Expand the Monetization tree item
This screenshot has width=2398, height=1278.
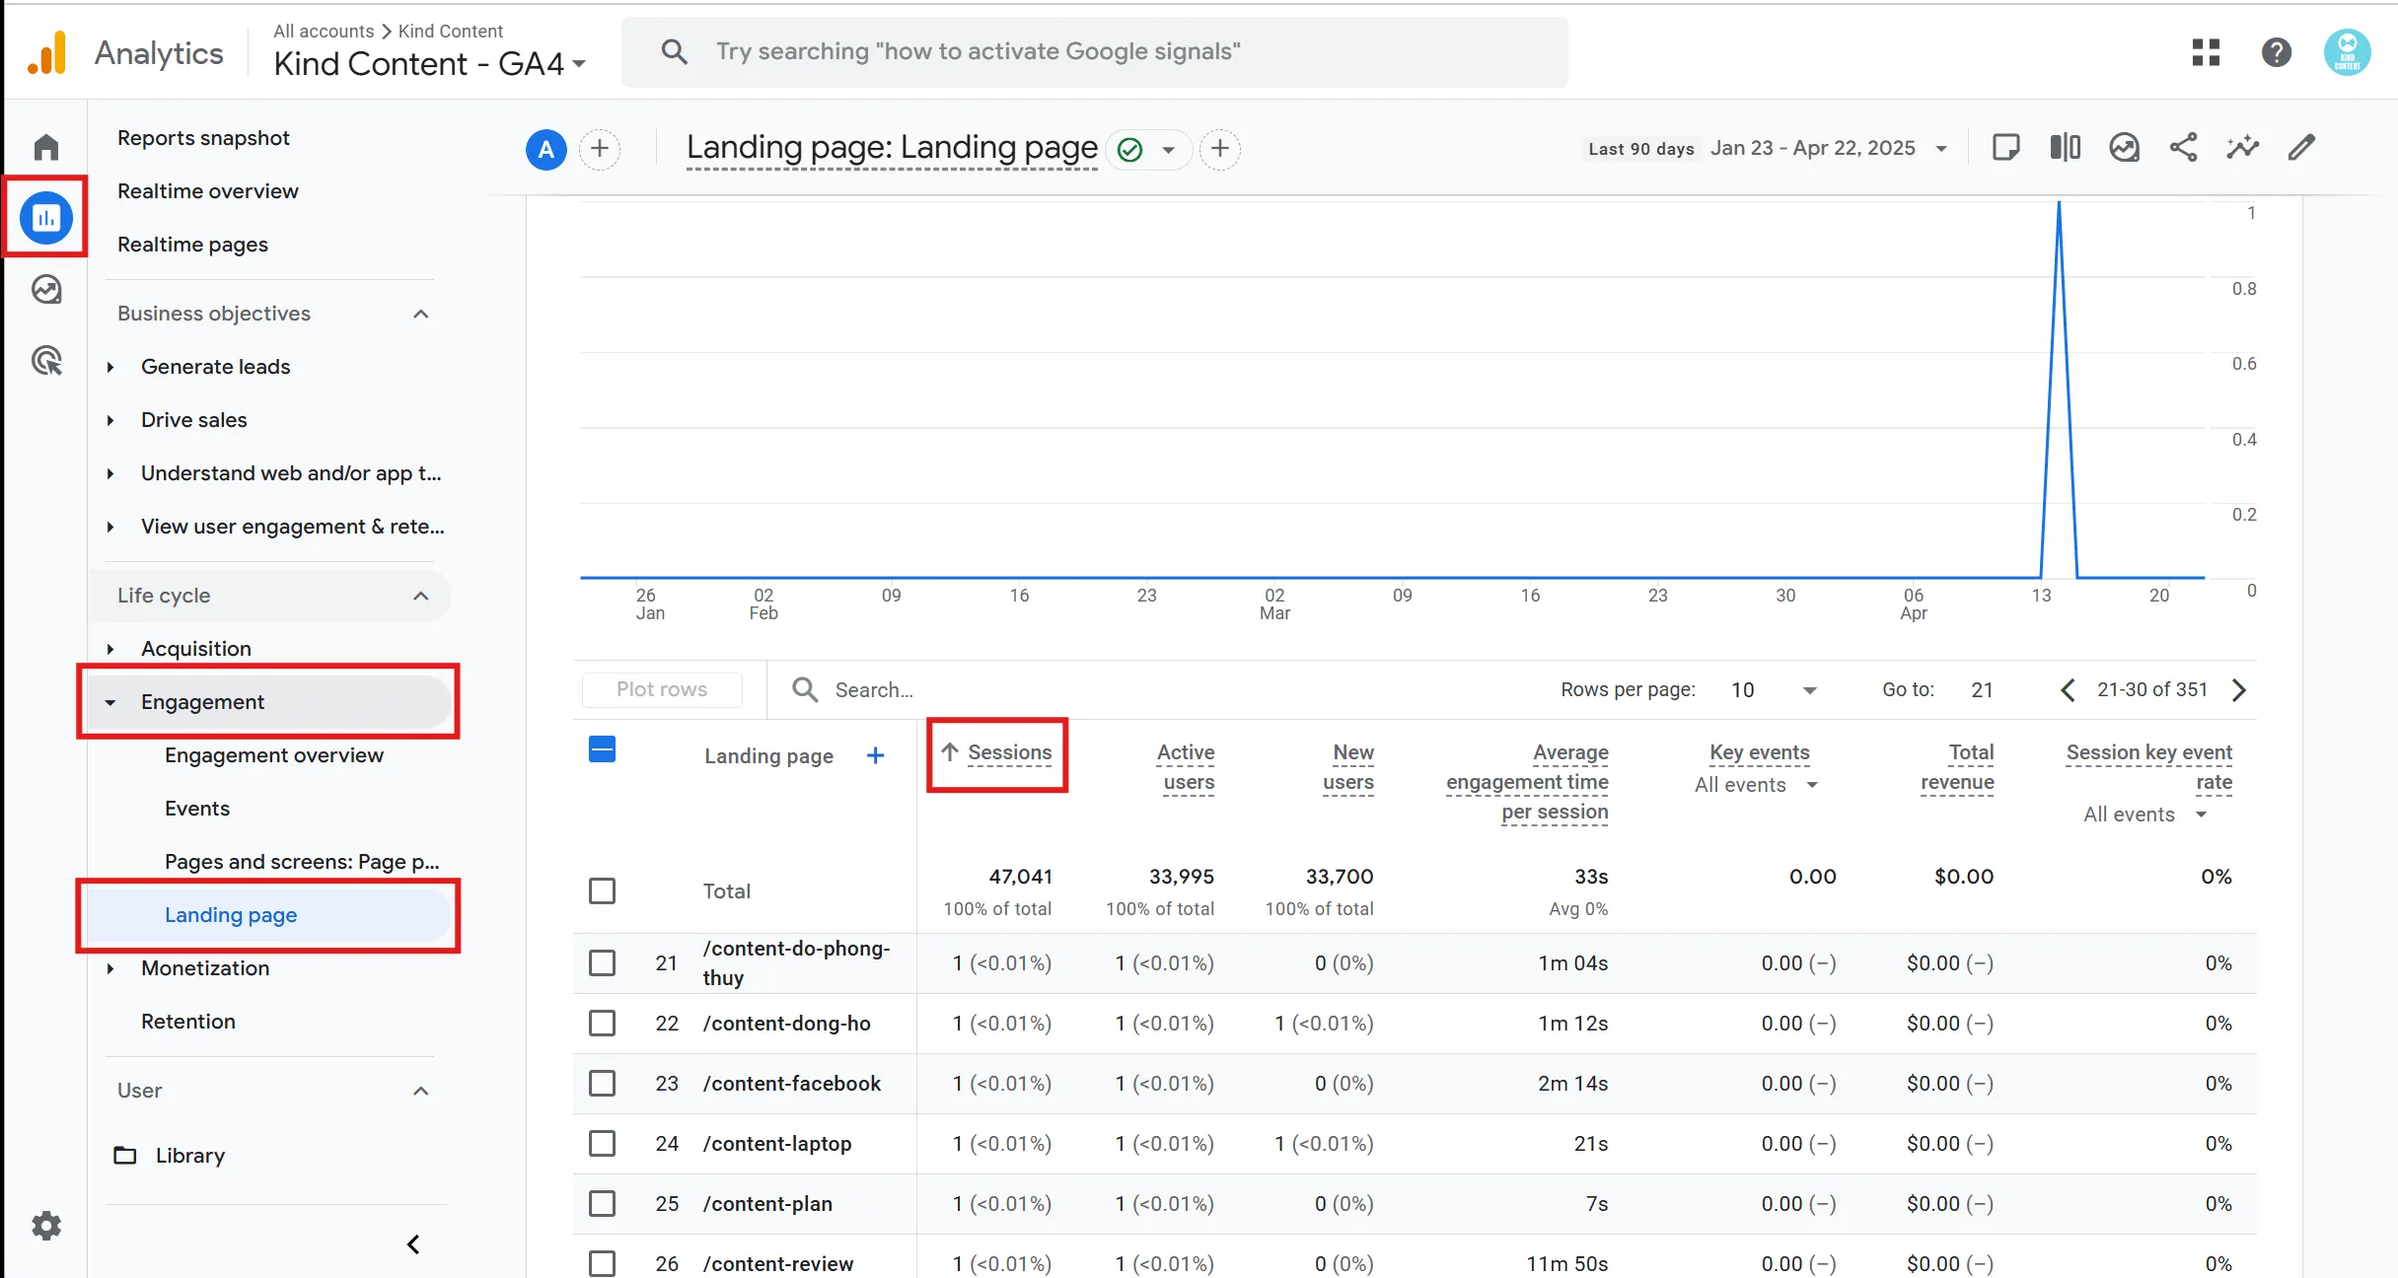[110, 969]
